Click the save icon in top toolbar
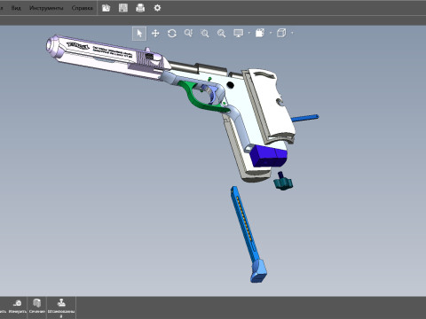Image resolution: width=426 pixels, height=319 pixels. click(123, 8)
